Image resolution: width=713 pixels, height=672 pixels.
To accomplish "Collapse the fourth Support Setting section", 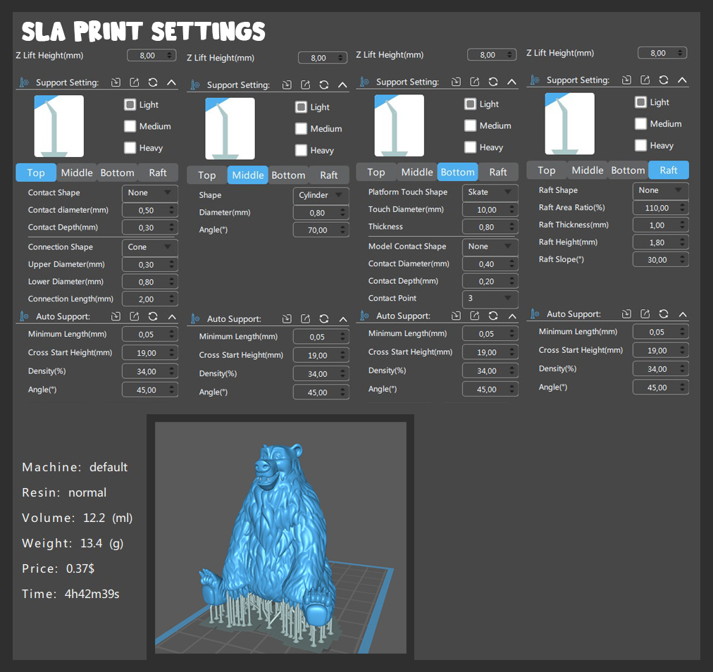I will point(682,80).
